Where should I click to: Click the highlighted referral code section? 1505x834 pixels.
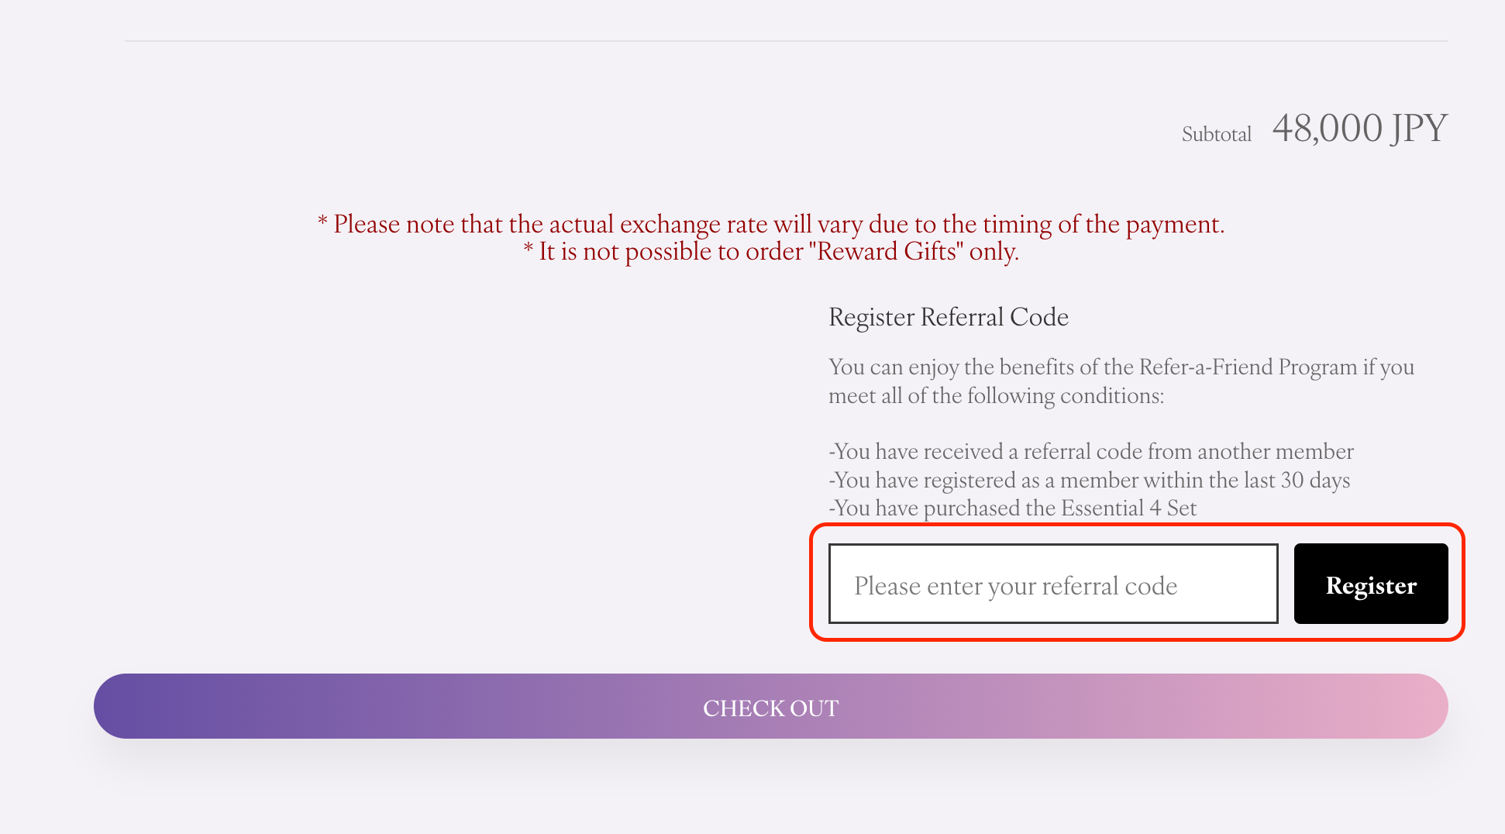(1138, 583)
